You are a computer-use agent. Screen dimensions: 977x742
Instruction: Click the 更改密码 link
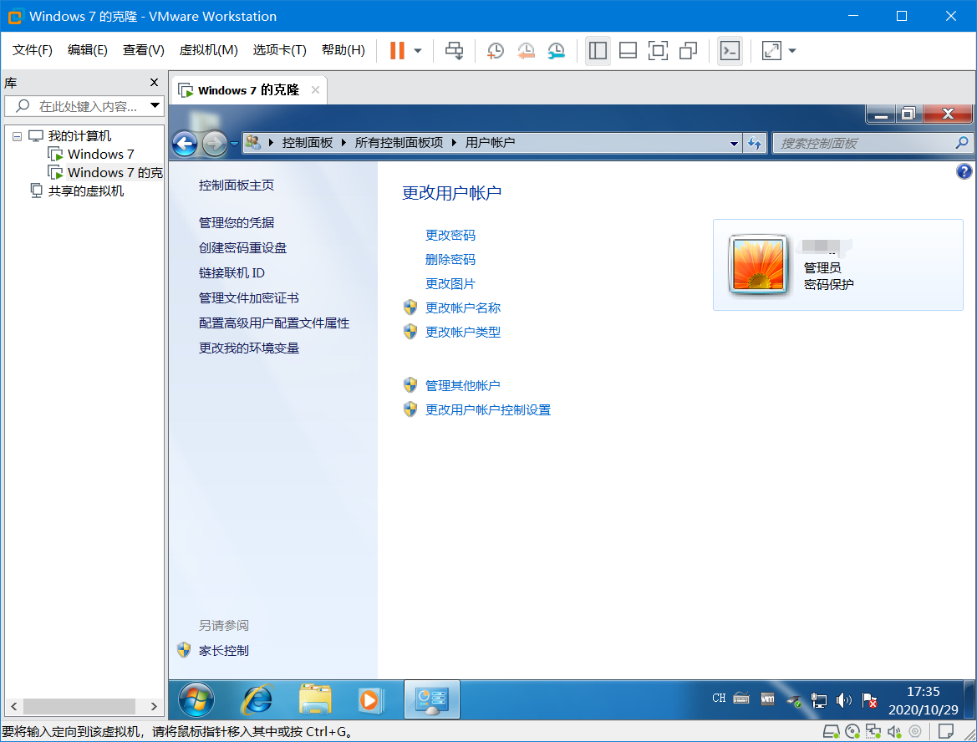pyautogui.click(x=450, y=235)
